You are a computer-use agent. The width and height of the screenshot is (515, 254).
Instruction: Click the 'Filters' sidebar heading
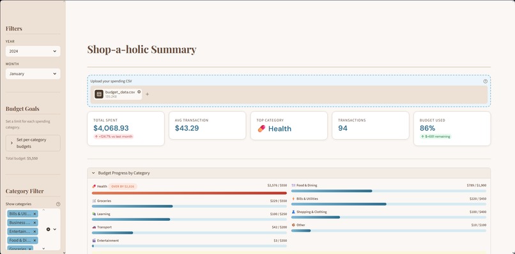14,29
